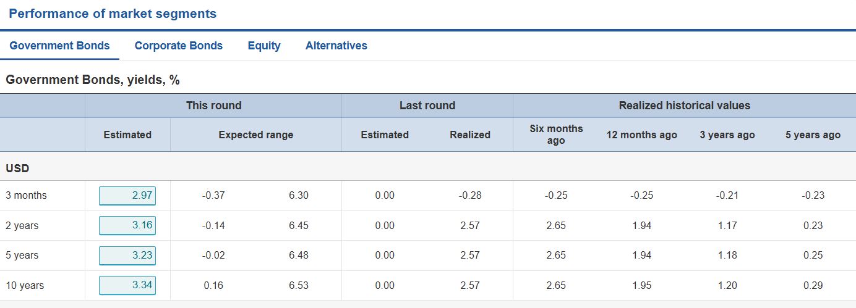
Task: Click the 3 months row label
Action: coord(26,196)
